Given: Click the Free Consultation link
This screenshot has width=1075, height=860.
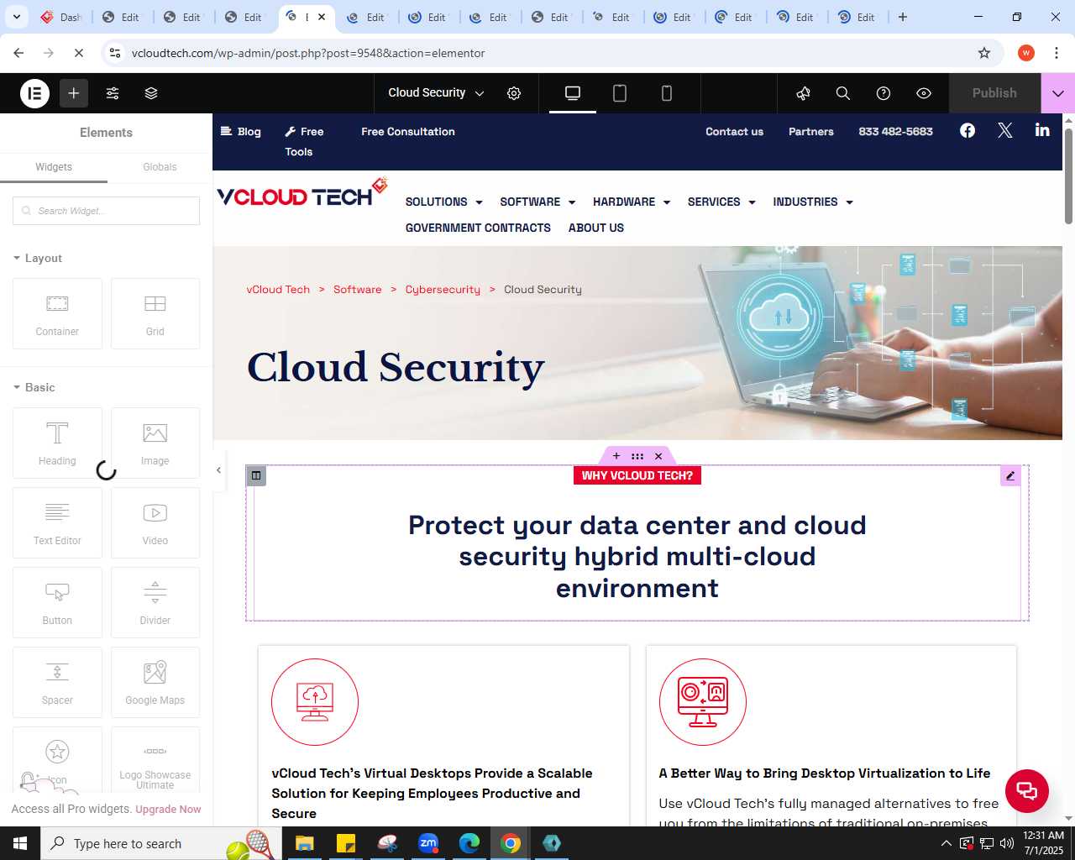Looking at the screenshot, I should point(408,132).
